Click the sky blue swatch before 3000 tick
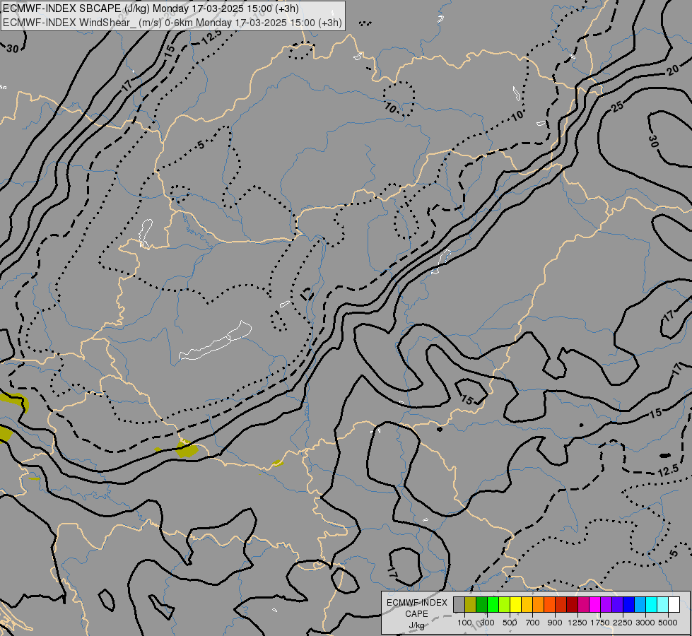The width and height of the screenshot is (692, 636). click(640, 604)
